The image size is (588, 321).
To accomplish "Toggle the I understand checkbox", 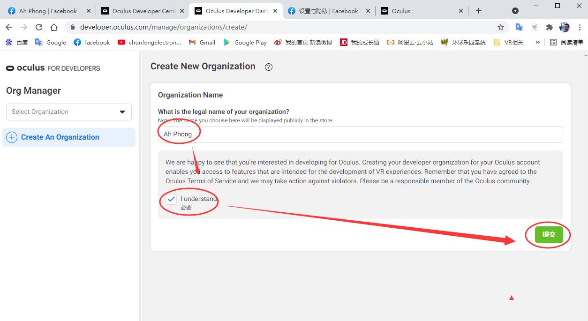I will click(x=171, y=199).
